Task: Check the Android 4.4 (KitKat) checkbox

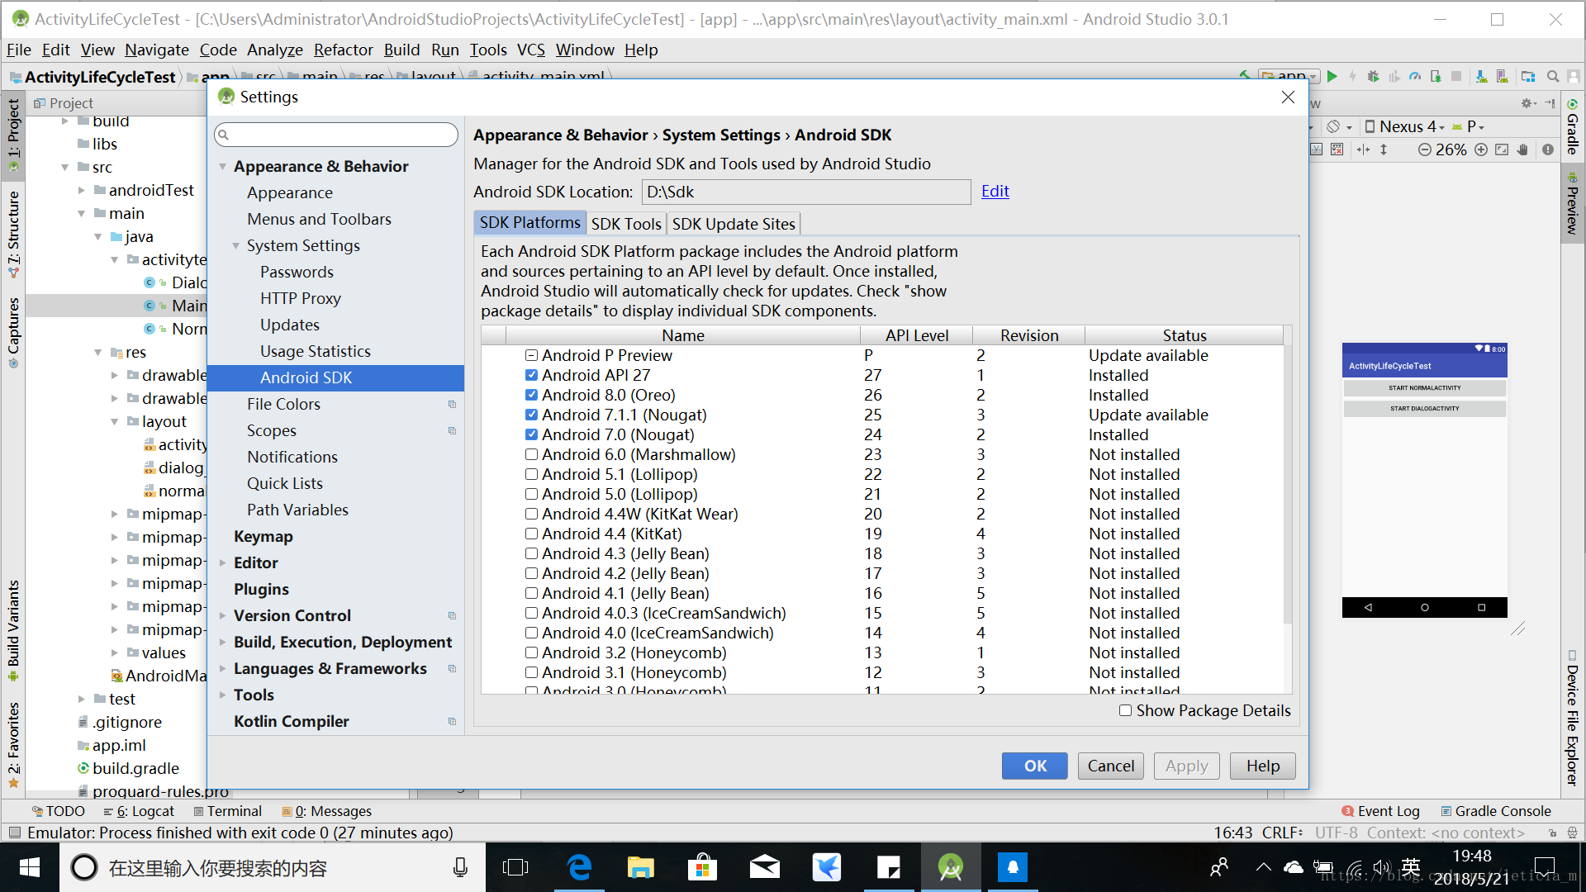Action: [531, 534]
